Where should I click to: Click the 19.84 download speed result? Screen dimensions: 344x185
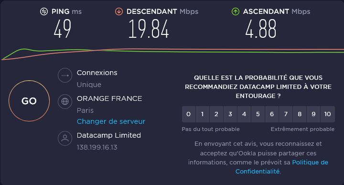click(149, 29)
